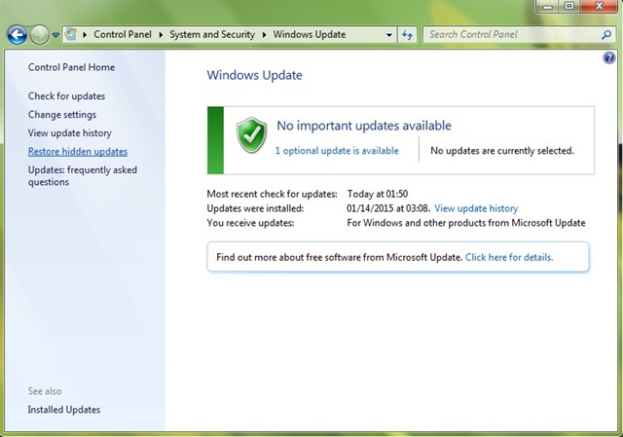Click here for details about Microsoft Update
This screenshot has height=437, width=623.
pyautogui.click(x=509, y=258)
